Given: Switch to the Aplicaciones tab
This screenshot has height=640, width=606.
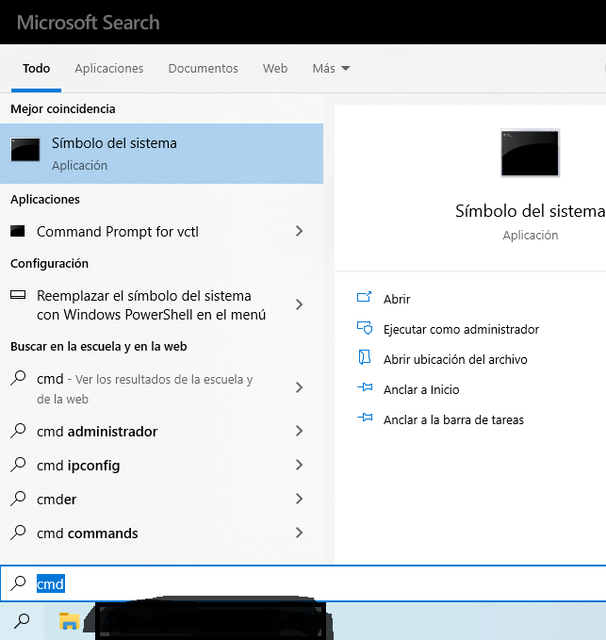Looking at the screenshot, I should pos(109,68).
